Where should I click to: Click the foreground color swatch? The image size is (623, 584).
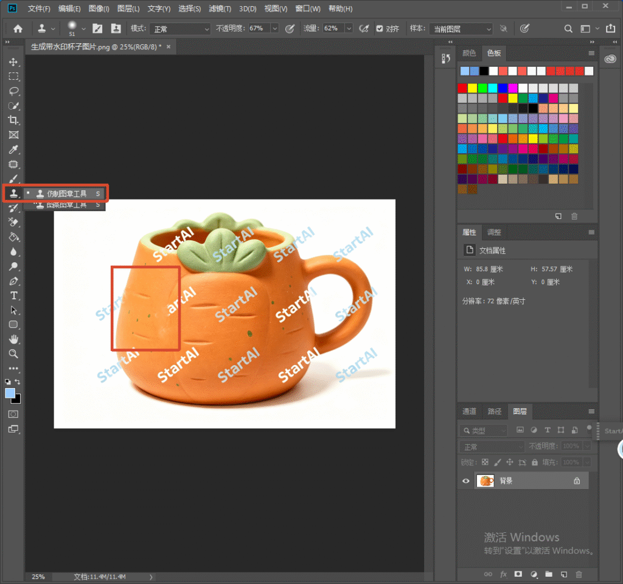click(x=10, y=393)
